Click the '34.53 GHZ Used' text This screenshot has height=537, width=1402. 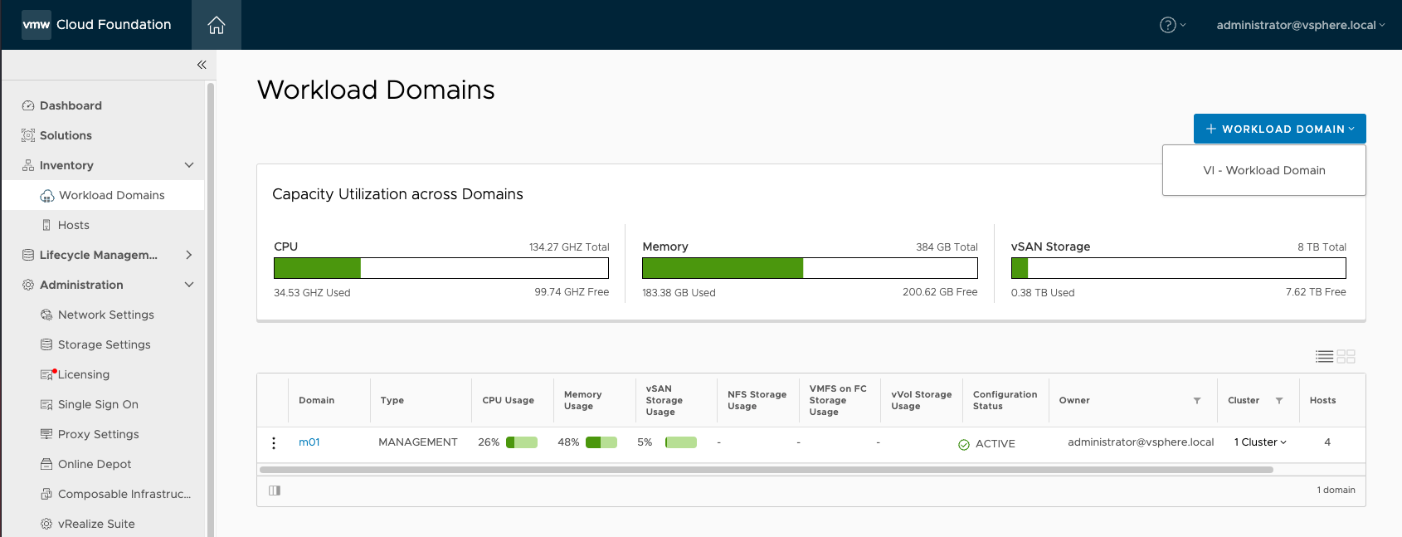[312, 293]
